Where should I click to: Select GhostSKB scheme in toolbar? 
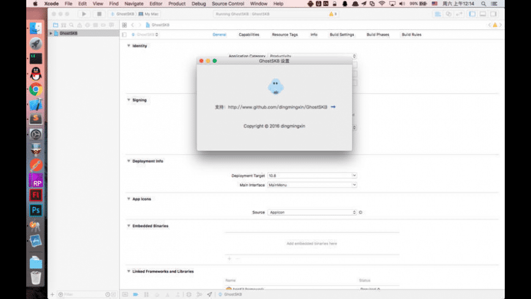click(123, 14)
